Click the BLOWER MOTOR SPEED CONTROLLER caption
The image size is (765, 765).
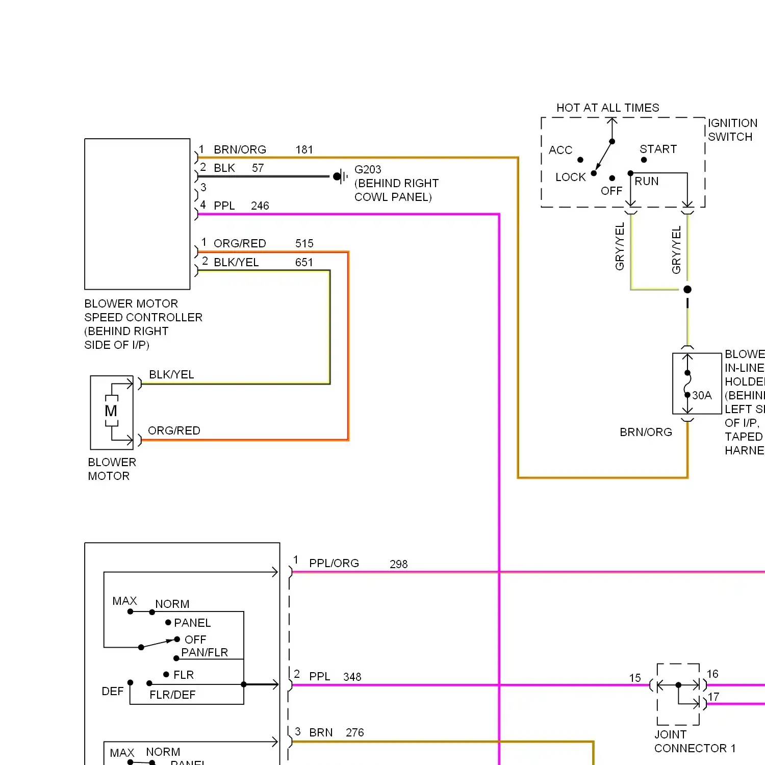[x=143, y=324]
